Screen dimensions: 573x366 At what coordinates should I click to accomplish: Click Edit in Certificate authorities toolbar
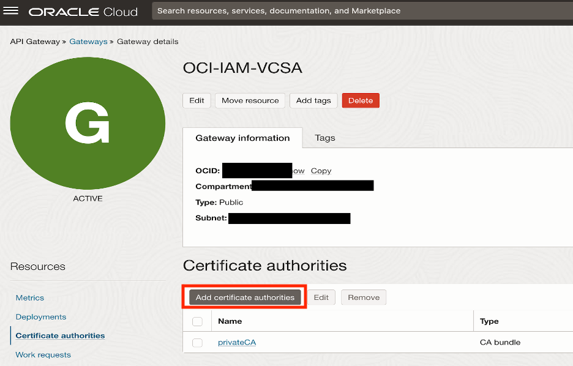(x=321, y=297)
